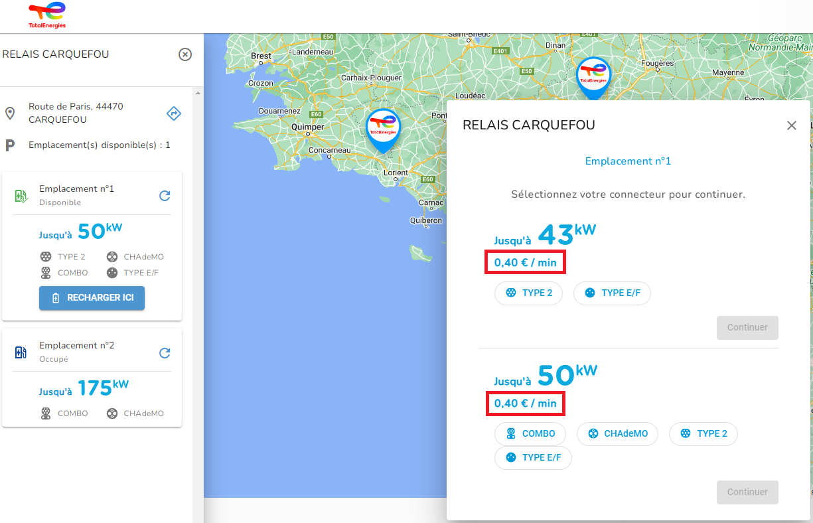813x523 pixels.
Task: Click the 0,40 € / min price under 50 kW
Action: coord(526,403)
